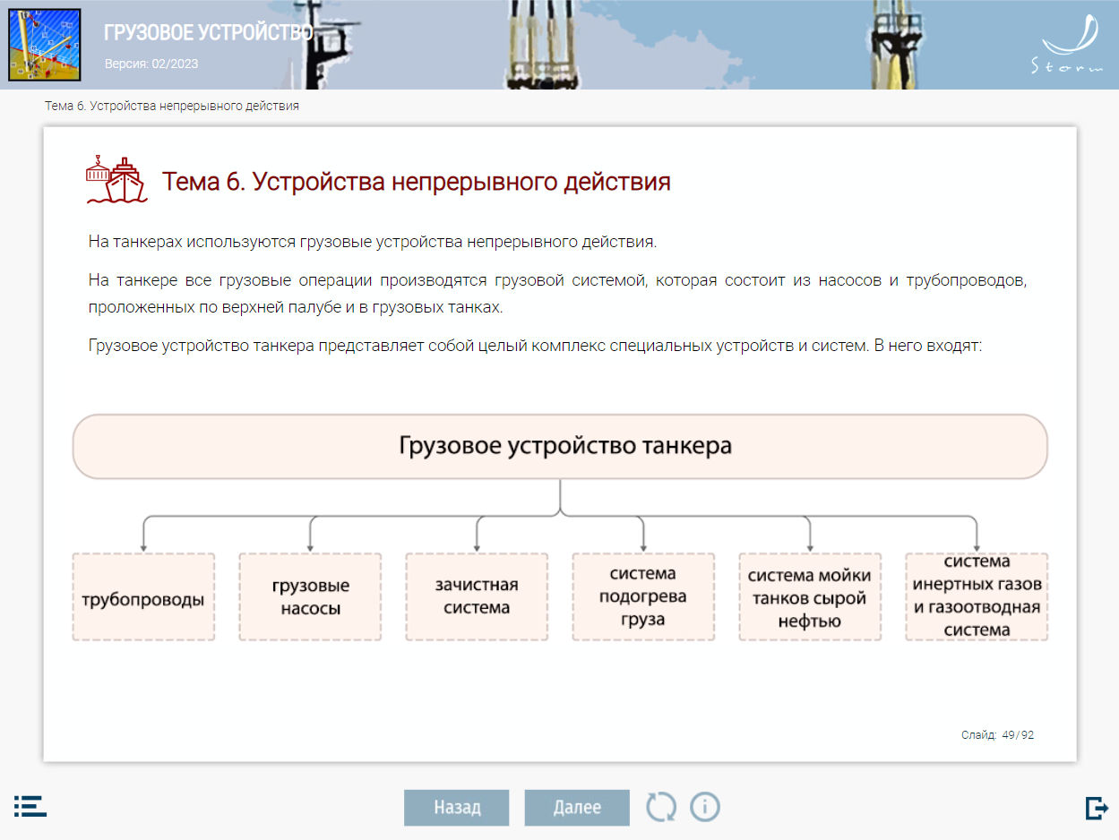1119x840 pixels.
Task: Advance with the Далее button
Action: [577, 808]
